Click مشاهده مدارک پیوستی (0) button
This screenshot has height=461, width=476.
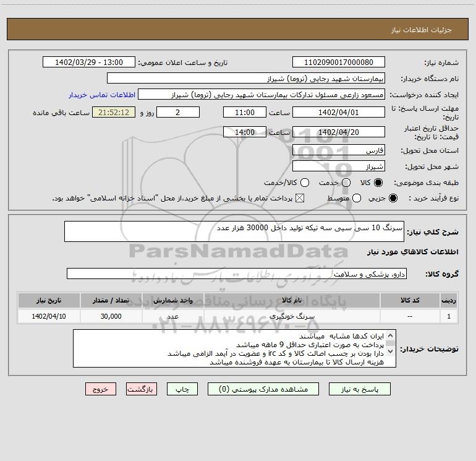(x=263, y=389)
